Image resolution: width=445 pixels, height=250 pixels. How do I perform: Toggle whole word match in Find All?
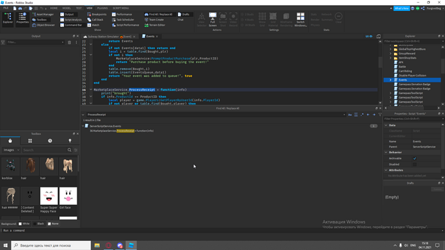[x=356, y=115]
